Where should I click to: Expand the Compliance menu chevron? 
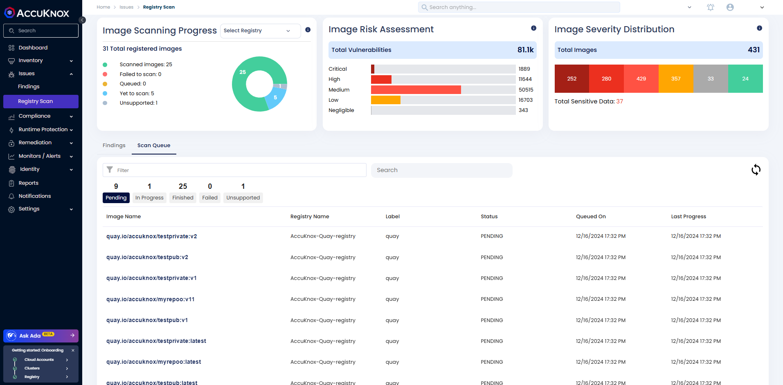pyautogui.click(x=71, y=116)
